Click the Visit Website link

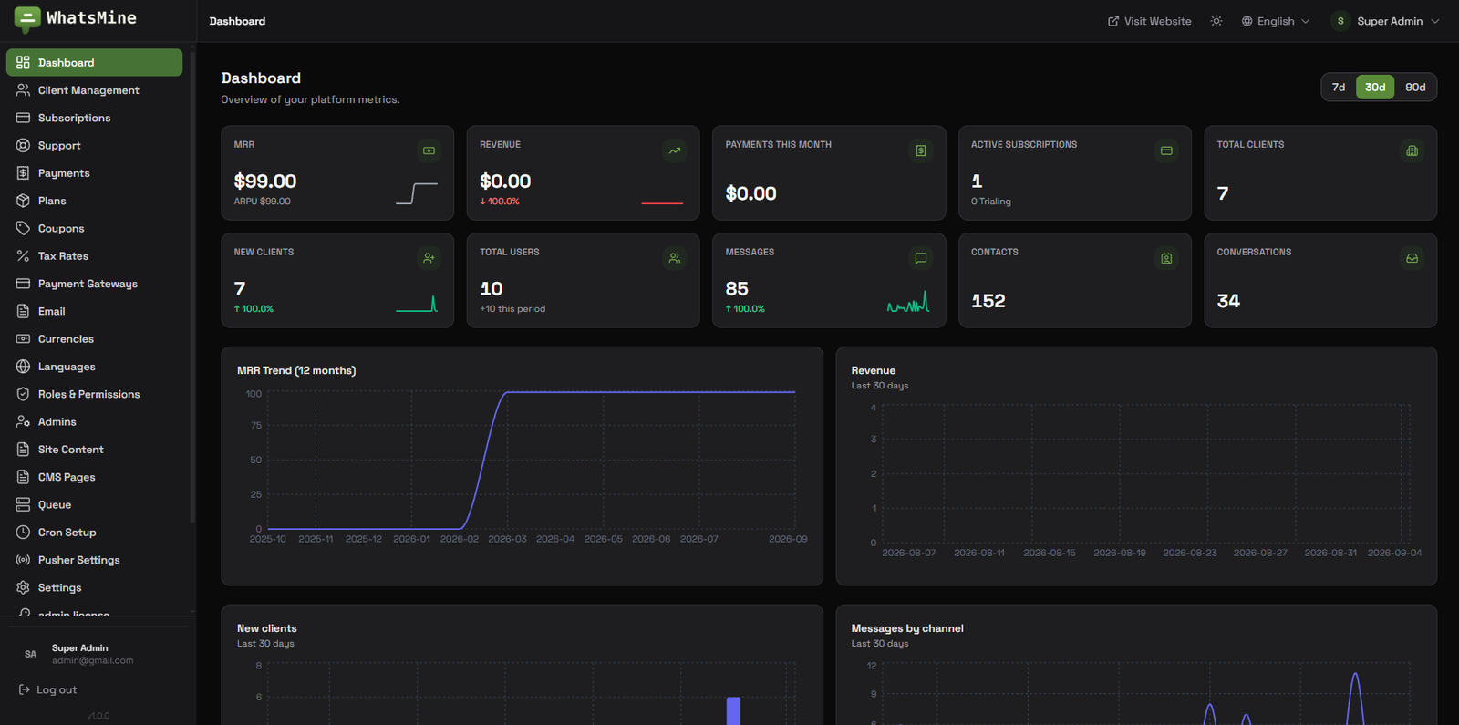tap(1149, 21)
